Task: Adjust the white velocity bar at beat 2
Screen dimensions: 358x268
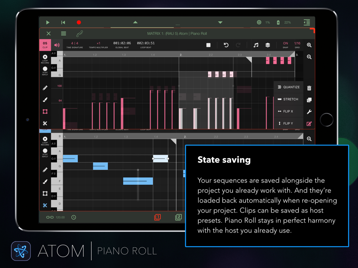Action: coord(180,119)
